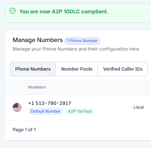Click the US flag icon
The width and height of the screenshot is (151, 148).
pyautogui.click(x=17, y=107)
